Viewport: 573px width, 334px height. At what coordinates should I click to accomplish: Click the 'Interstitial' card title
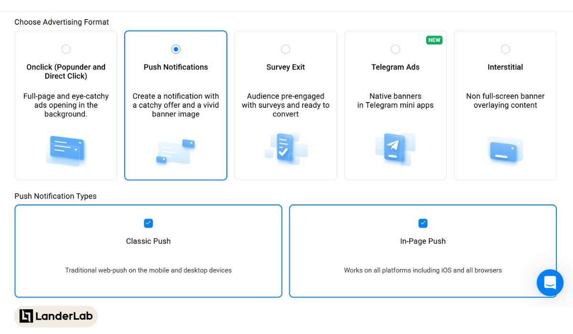click(505, 67)
